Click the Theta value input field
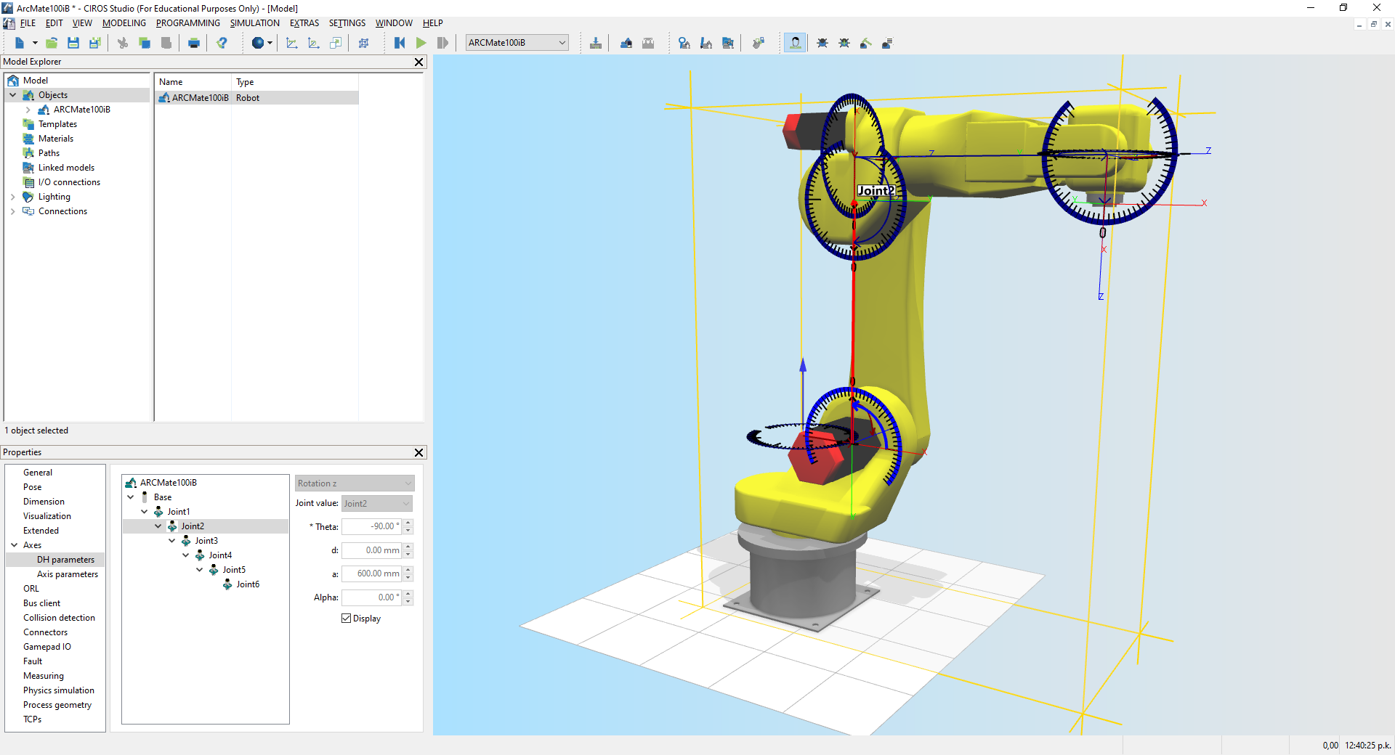Image resolution: width=1395 pixels, height=755 pixels. click(372, 526)
